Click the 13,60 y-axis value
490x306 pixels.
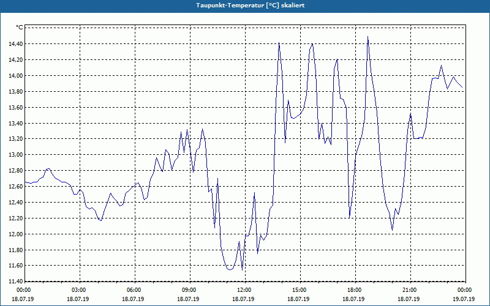(16, 108)
